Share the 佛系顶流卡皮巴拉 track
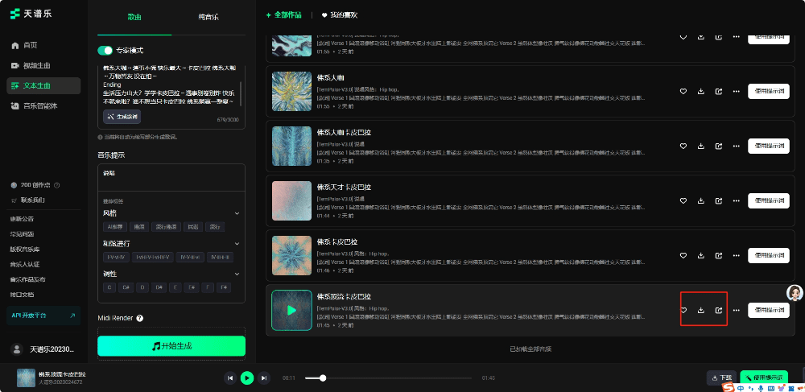Image resolution: width=805 pixels, height=392 pixels. (719, 310)
